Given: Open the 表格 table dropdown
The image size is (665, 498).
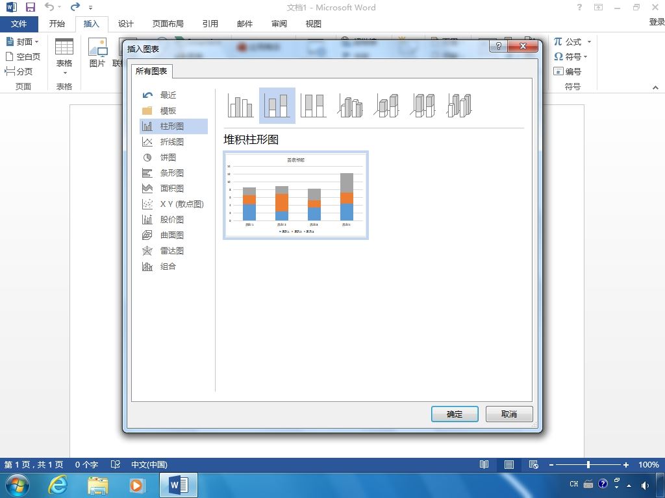Looking at the screenshot, I should pos(64,56).
